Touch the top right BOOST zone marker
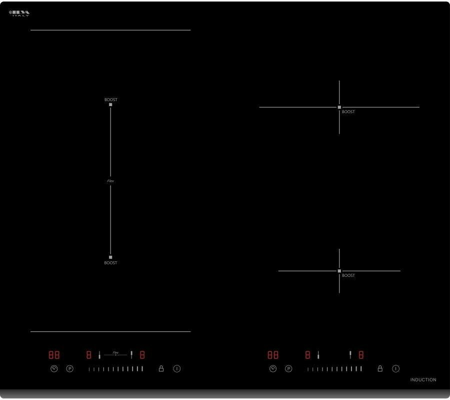 [339, 107]
